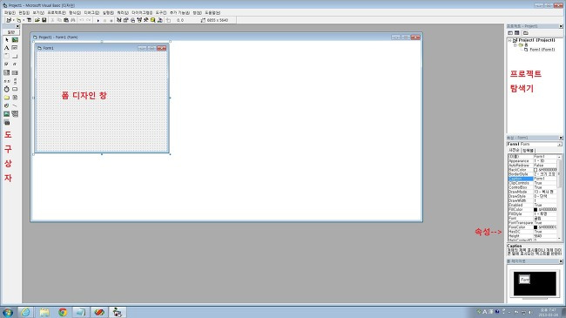Click the Paste toolbar icon

pos(65,20)
